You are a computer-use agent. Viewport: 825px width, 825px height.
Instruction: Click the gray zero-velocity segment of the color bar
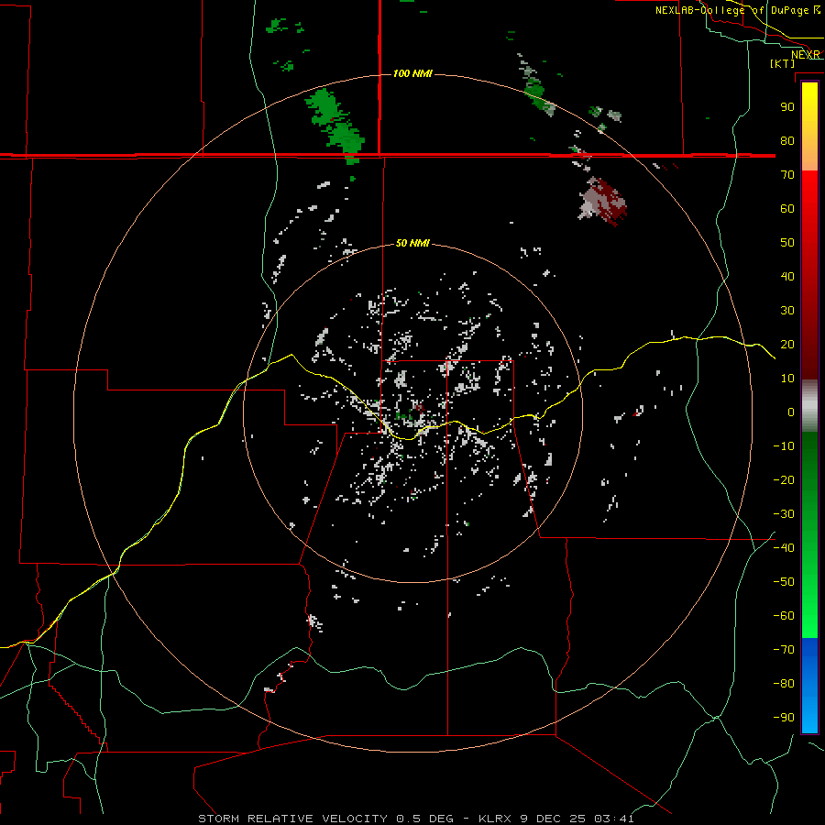coord(809,406)
